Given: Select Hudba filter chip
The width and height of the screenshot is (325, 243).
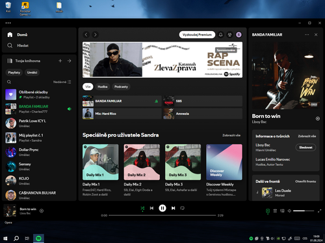Looking at the screenshot, I should point(103,87).
